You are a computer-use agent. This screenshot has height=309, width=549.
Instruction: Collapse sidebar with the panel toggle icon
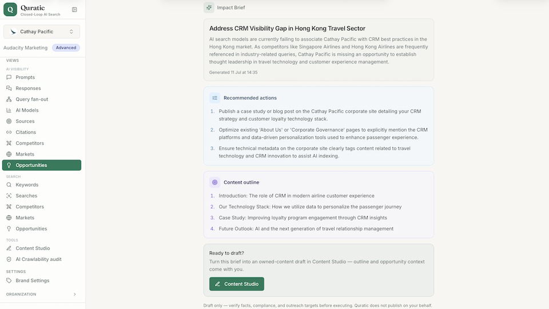coord(74,10)
